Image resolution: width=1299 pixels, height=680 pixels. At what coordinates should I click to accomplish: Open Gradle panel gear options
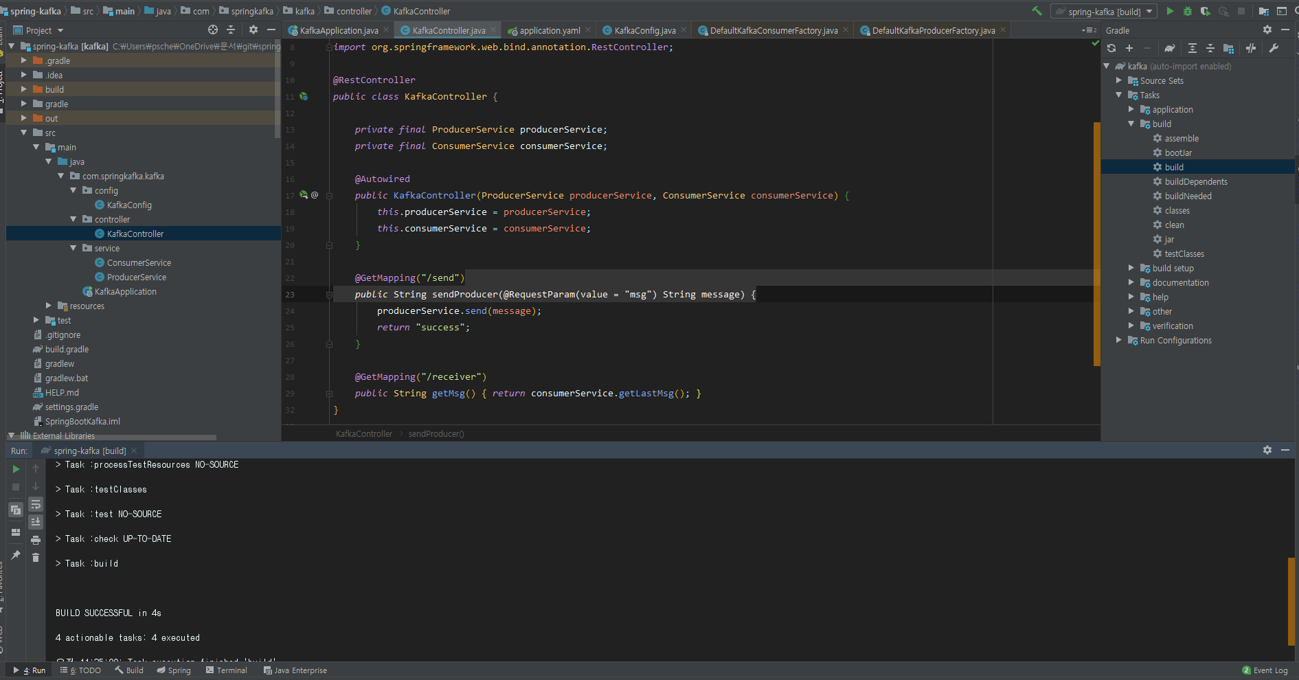pos(1267,30)
